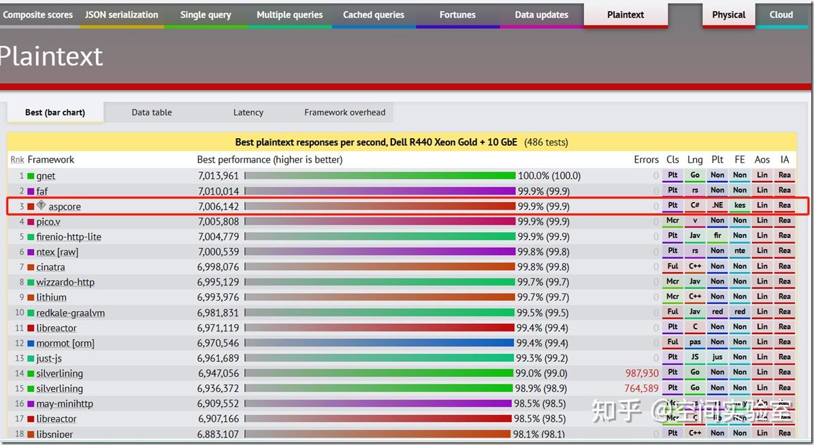Click the "C#" badge in the aspcore row

[694, 206]
